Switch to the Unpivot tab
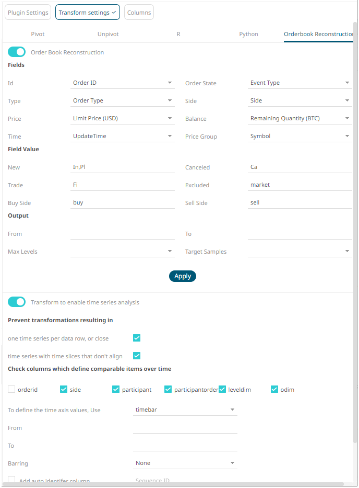Viewport: 359px width, 488px height. 108,34
